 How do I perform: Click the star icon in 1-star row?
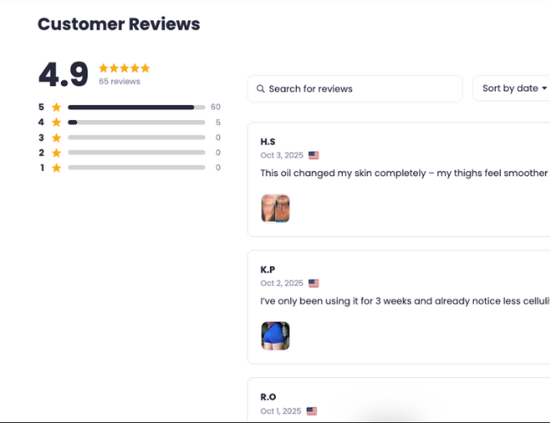tap(56, 168)
